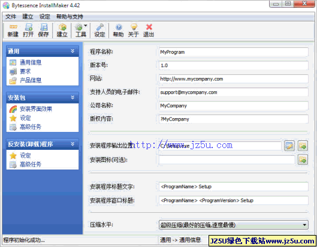Click the 通用 -> 通用信息 status bar text
Image resolution: width=317 pixels, height=247 pixels.
coord(180,240)
